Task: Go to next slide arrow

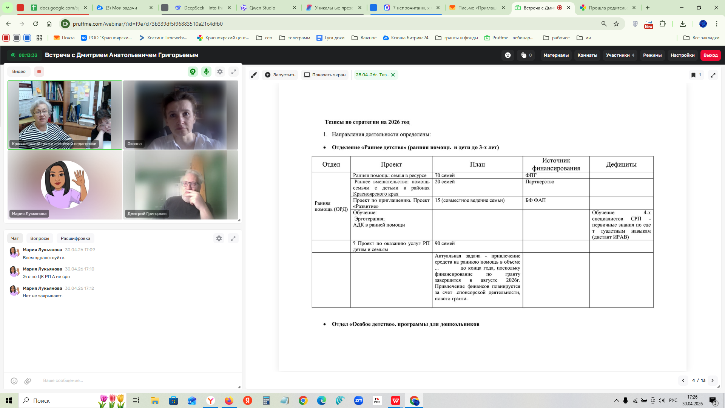Action: 713,380
